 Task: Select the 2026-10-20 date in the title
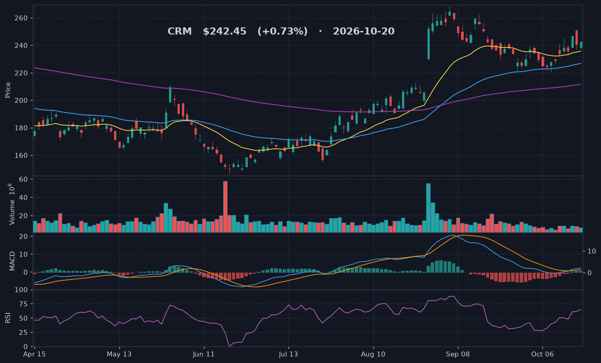pyautogui.click(x=364, y=31)
